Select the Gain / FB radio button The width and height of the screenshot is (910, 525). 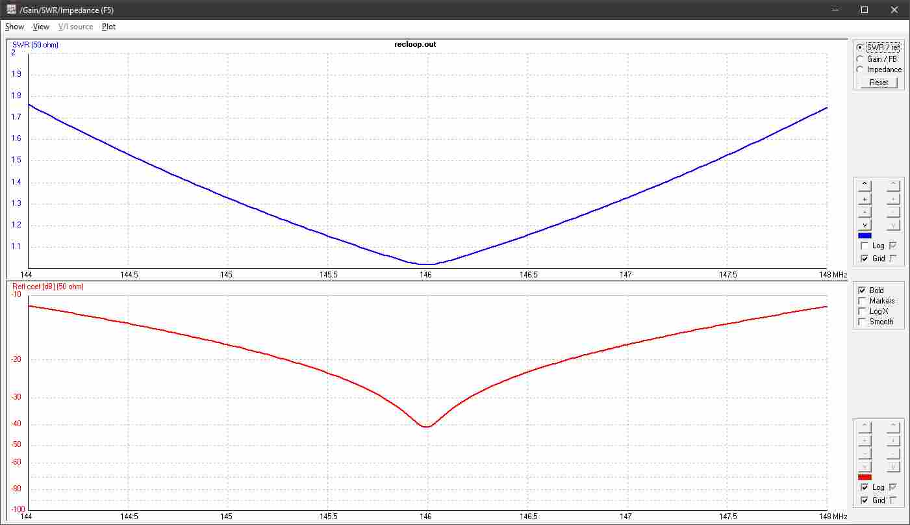point(860,58)
